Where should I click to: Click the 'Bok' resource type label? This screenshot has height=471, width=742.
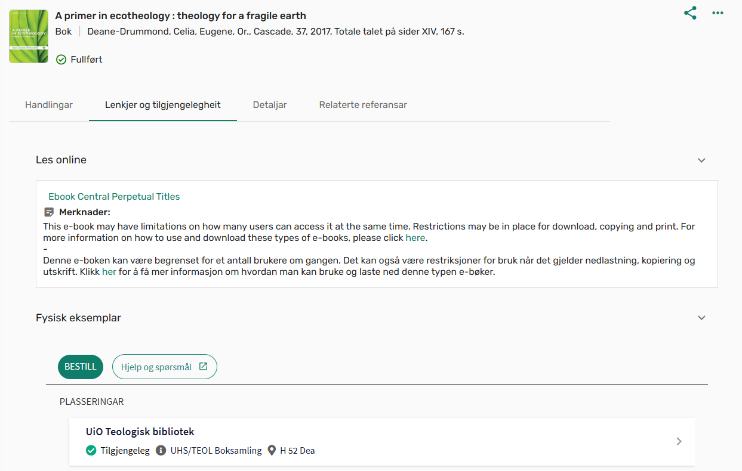pyautogui.click(x=63, y=32)
